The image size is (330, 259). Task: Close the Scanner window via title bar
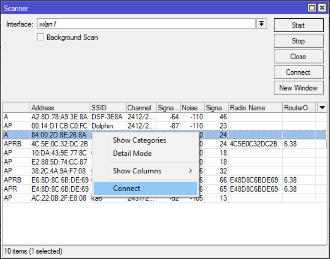(x=322, y=8)
